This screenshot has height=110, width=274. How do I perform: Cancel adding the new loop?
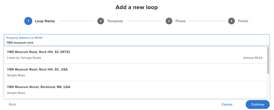click(x=227, y=104)
